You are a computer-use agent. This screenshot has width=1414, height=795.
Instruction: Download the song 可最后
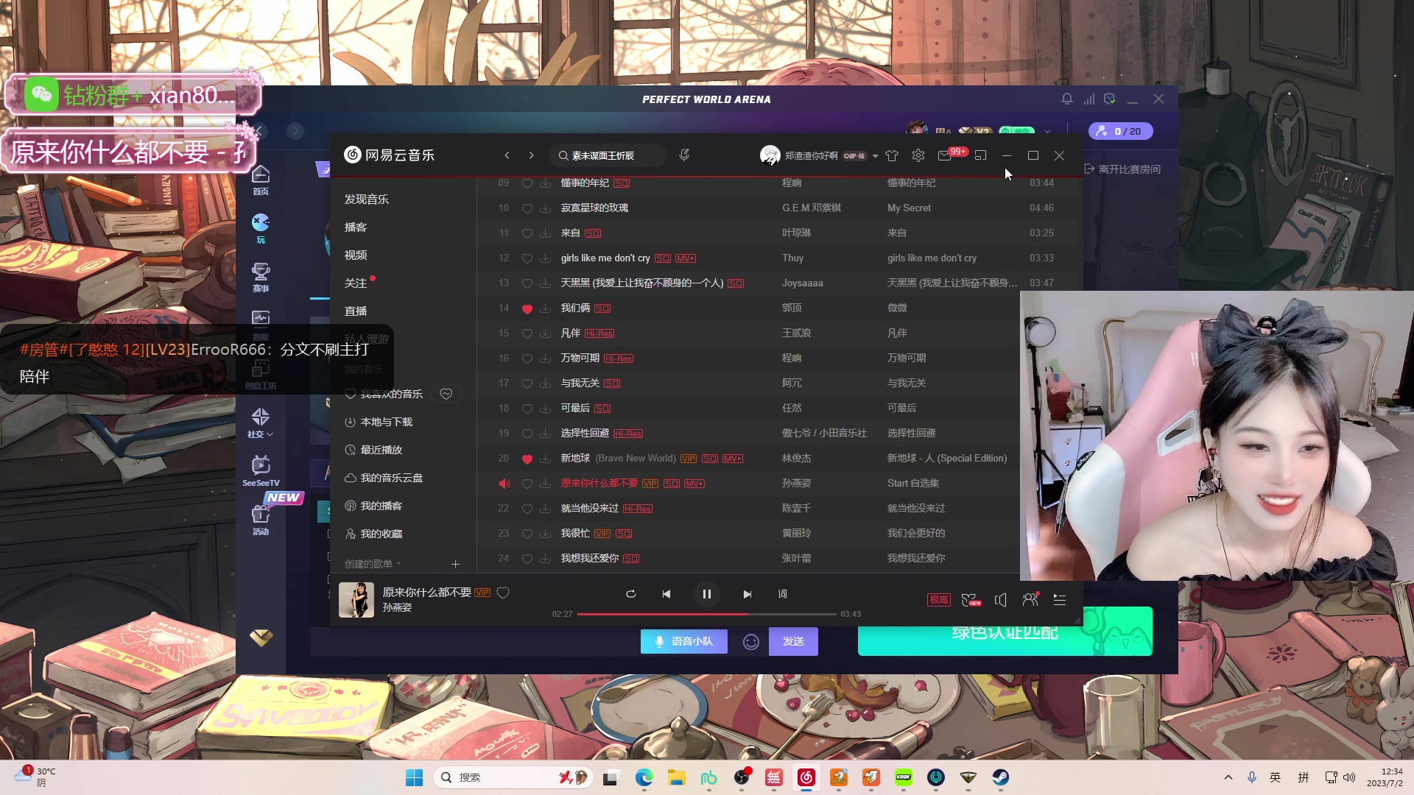[545, 409]
